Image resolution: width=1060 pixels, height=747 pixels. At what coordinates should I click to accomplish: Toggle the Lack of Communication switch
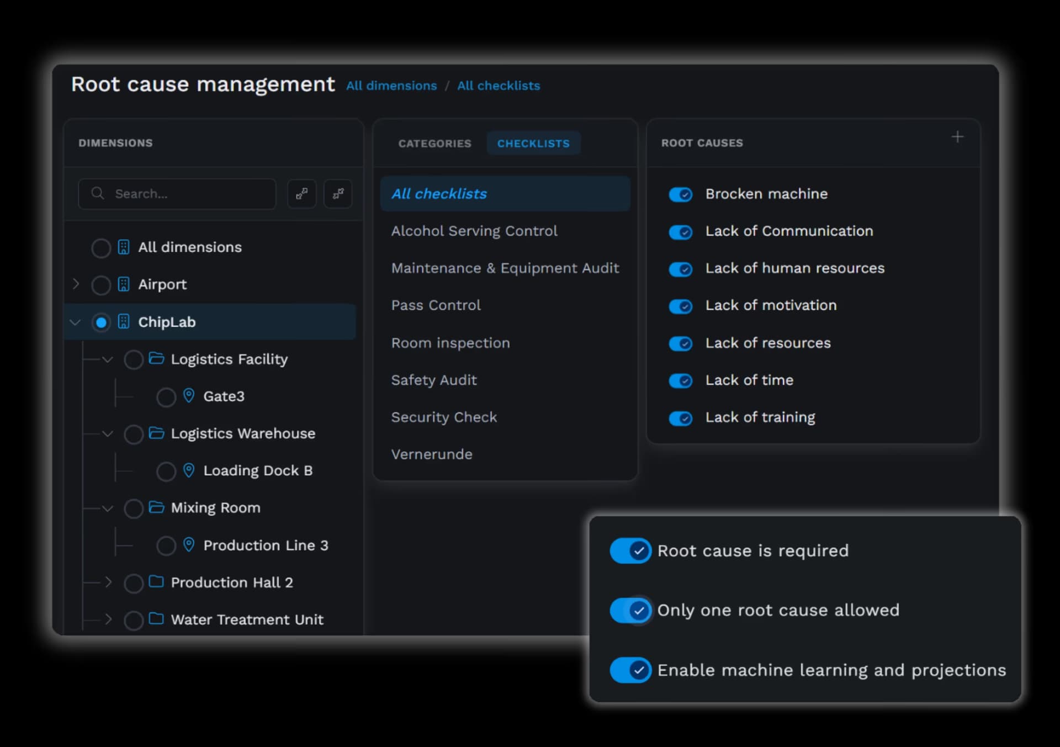(x=681, y=232)
